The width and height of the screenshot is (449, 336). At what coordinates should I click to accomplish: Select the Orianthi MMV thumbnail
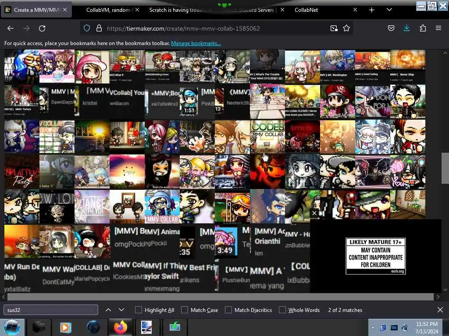pyautogui.click(x=267, y=241)
